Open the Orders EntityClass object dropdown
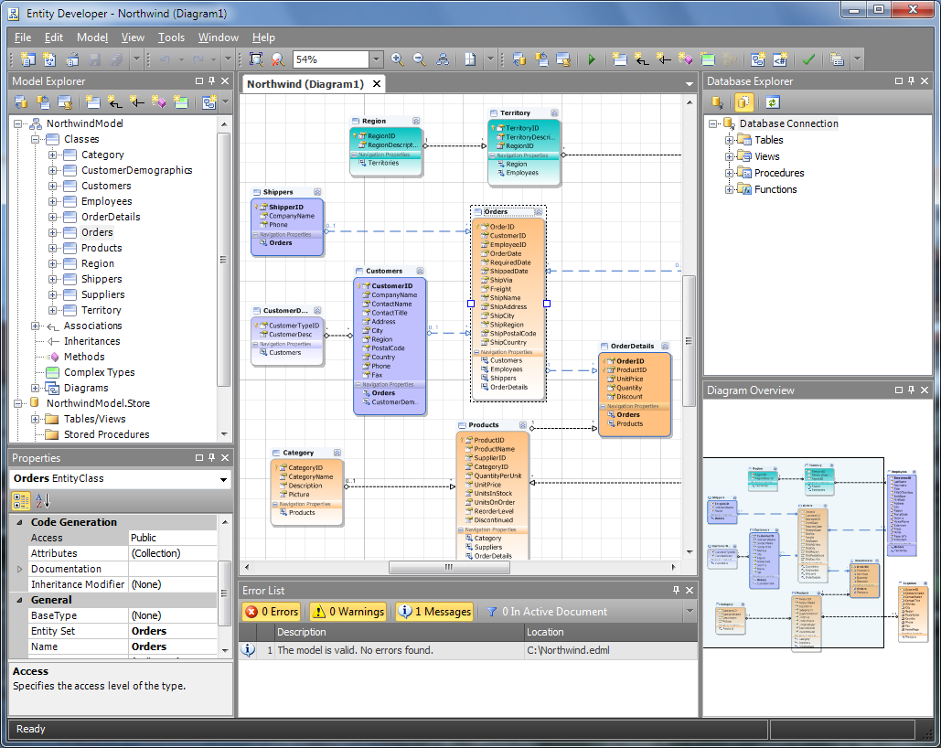The height and width of the screenshot is (748, 941). click(x=223, y=479)
